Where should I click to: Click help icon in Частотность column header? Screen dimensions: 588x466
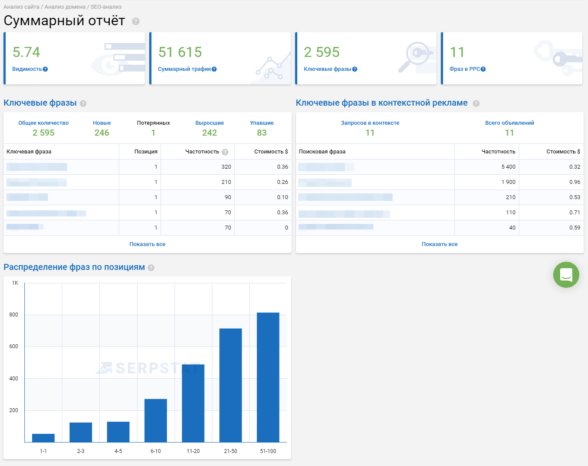click(225, 152)
